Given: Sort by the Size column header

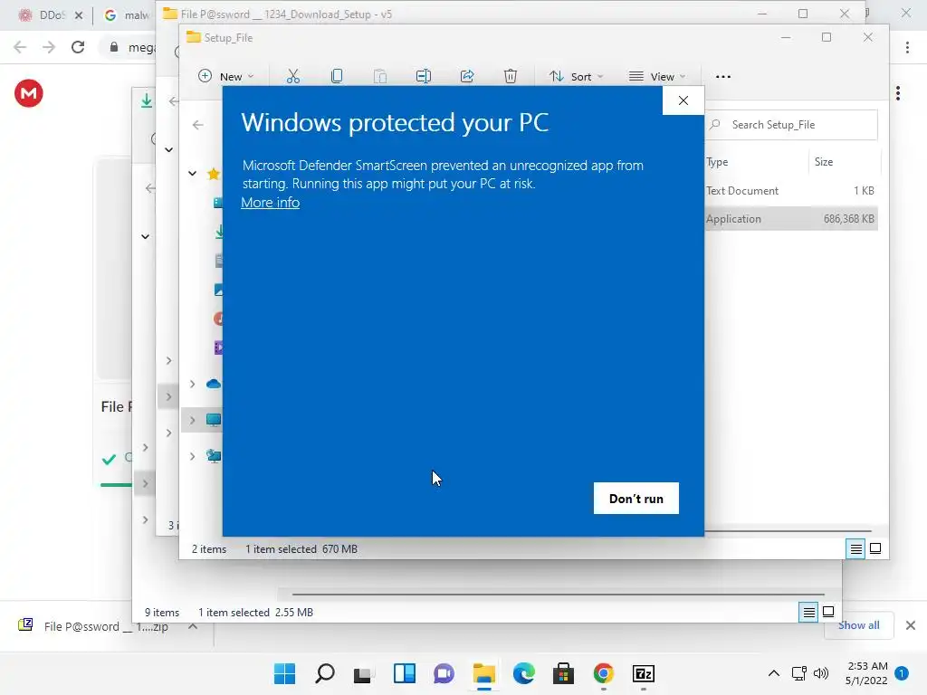Looking at the screenshot, I should (x=824, y=162).
